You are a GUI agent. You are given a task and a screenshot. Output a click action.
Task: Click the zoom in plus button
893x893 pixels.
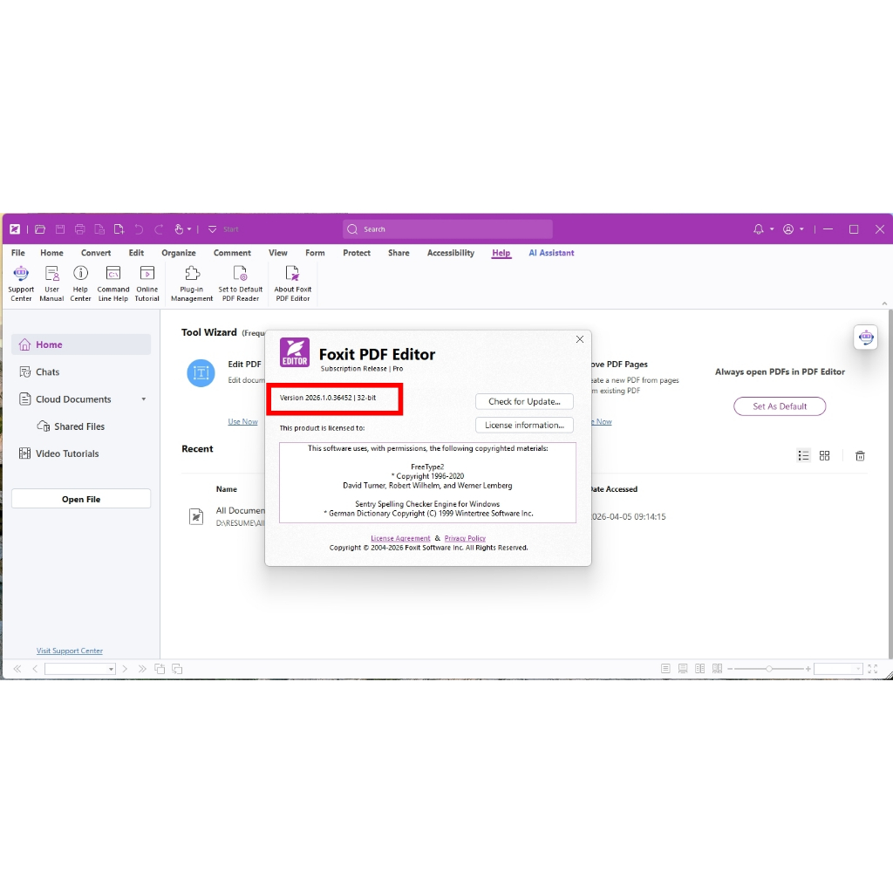[808, 669]
